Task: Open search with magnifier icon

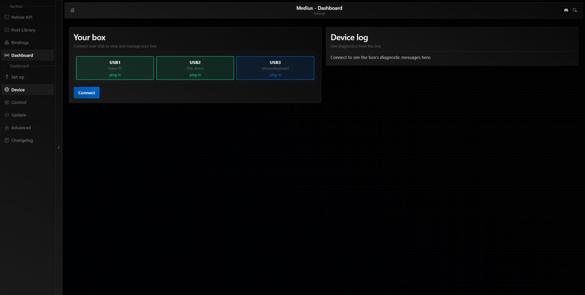Action: [575, 10]
